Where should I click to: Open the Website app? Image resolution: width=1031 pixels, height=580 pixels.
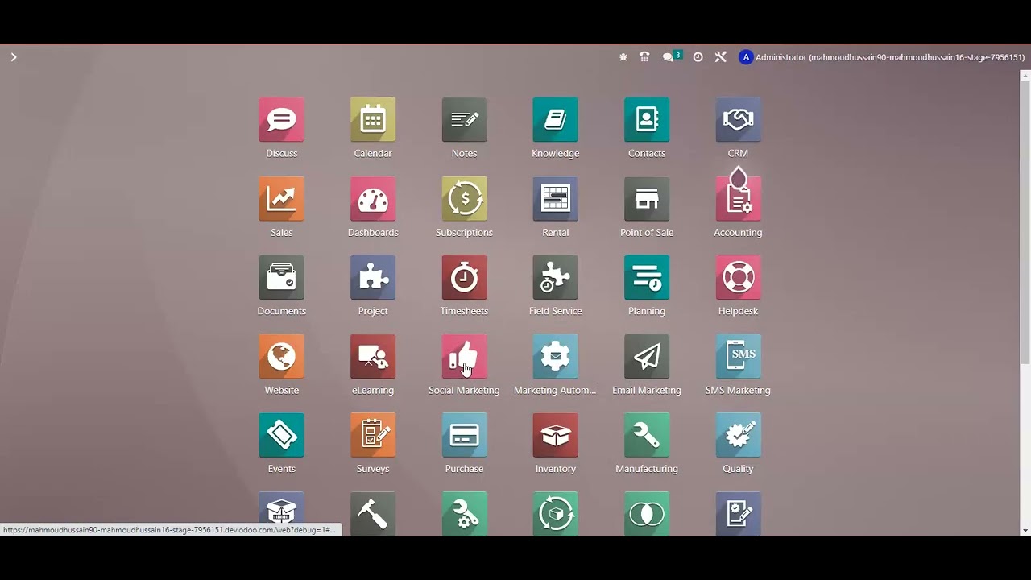[281, 356]
